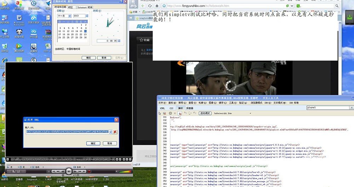Click the fengyunzhibo.com address bar

coord(226,6)
